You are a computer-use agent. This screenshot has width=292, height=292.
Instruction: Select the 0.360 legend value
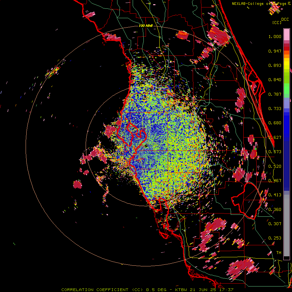[x=275, y=209]
